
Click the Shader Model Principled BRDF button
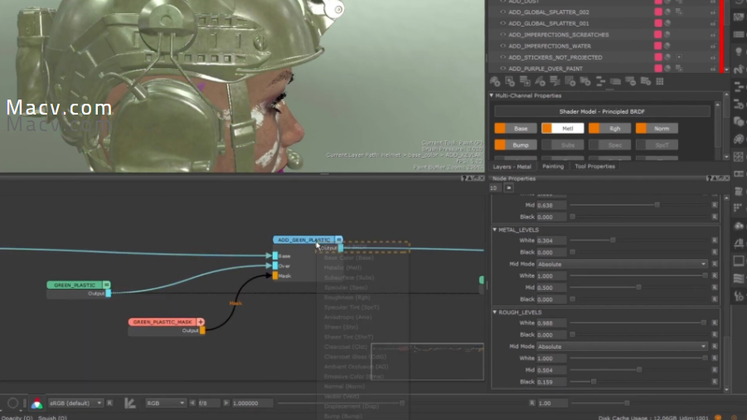[x=602, y=111]
